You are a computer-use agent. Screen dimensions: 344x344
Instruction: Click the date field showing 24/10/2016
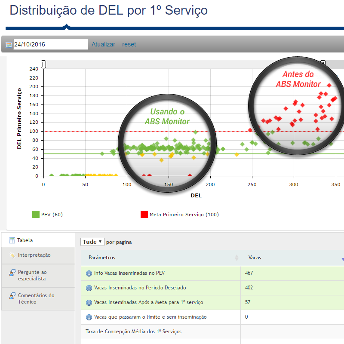click(x=51, y=44)
